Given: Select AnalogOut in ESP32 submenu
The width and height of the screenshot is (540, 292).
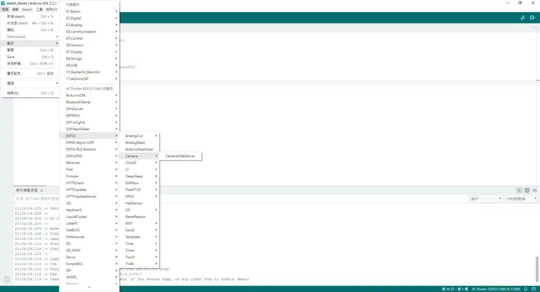Looking at the screenshot, I should click(139, 136).
